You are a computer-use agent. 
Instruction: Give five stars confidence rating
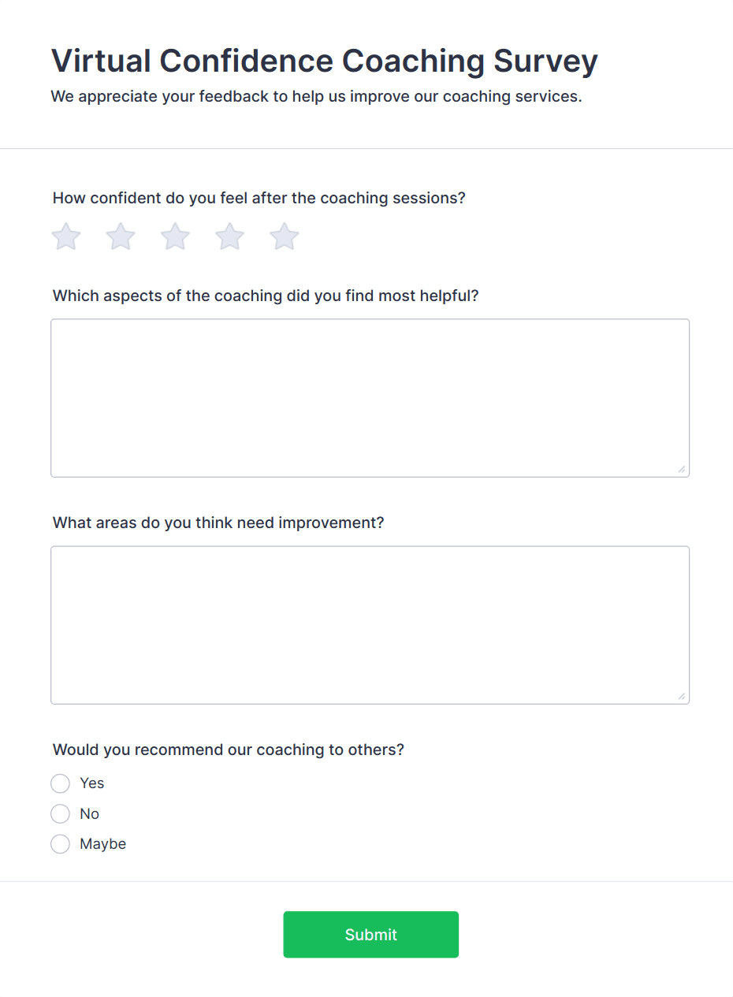(x=285, y=236)
